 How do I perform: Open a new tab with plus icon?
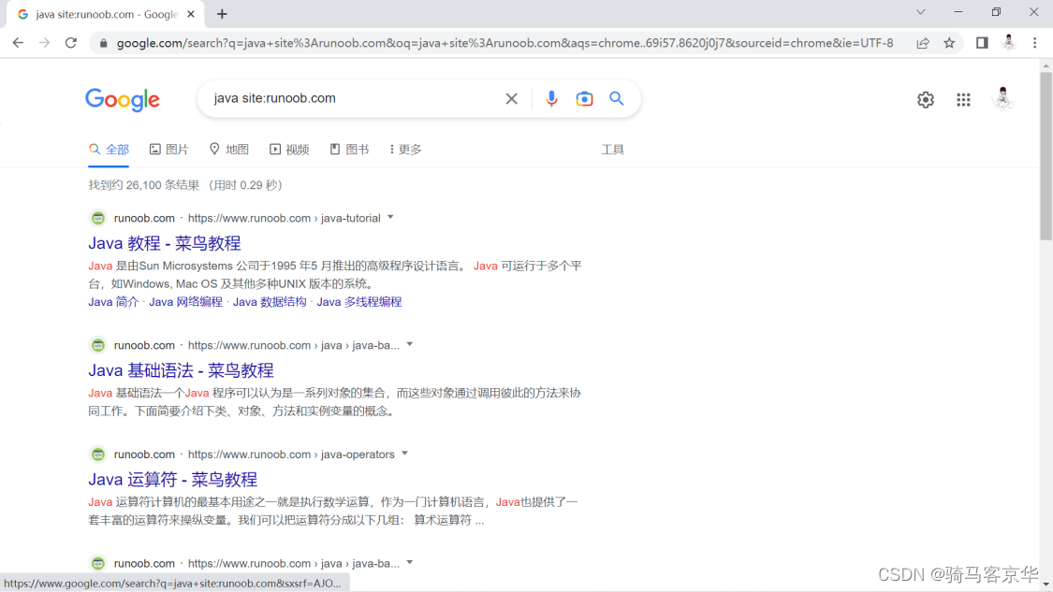[222, 14]
